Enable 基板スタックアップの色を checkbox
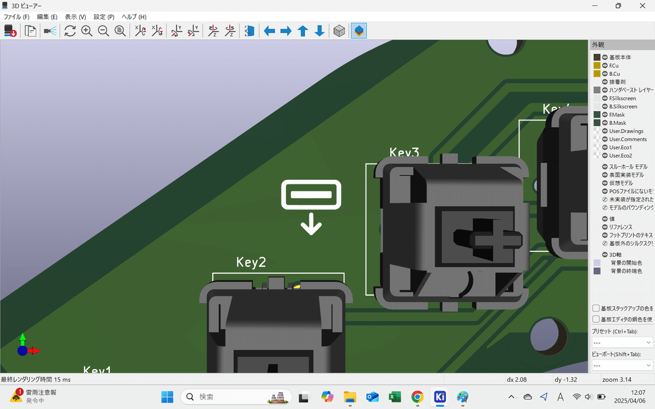The height and width of the screenshot is (409, 655). coord(596,308)
